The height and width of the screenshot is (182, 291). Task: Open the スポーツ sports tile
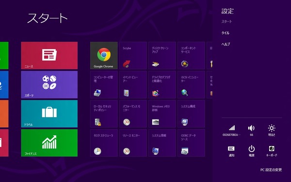click(49, 84)
